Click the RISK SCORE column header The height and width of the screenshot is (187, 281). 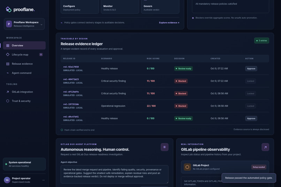point(153,59)
